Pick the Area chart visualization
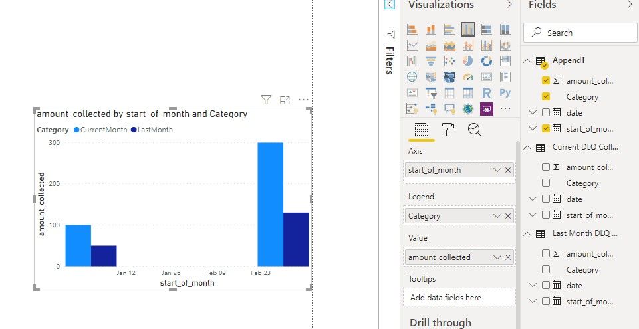639x329 pixels. tap(431, 45)
